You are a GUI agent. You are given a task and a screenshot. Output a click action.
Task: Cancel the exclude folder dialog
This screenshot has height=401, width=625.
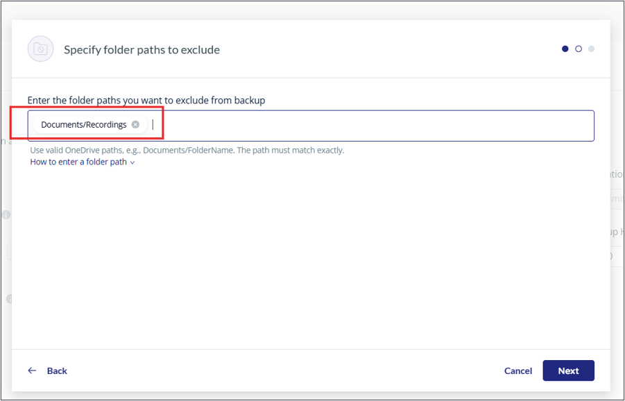[517, 370]
